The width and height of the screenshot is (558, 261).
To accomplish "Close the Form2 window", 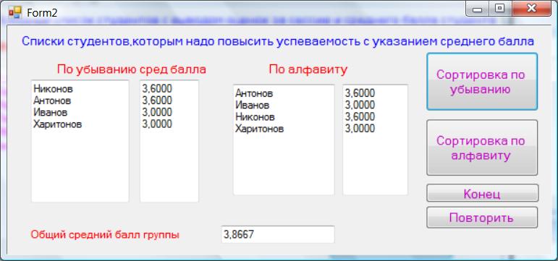I will 532,9.
